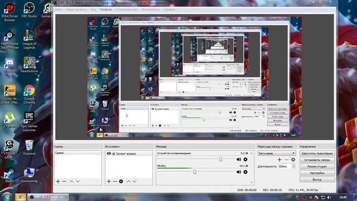The height and width of the screenshot is (201, 357).
Task: Click the Выход exit button
Action: (317, 180)
